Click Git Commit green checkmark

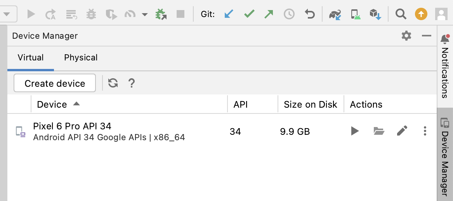(249, 14)
